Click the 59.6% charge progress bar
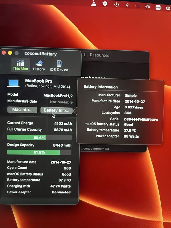The image size is (171, 228). (x=39, y=137)
